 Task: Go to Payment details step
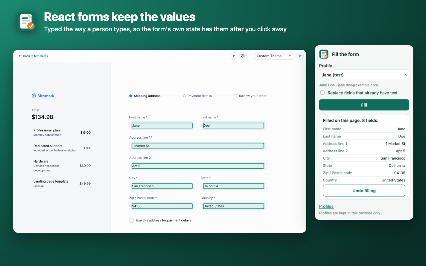pos(197,96)
